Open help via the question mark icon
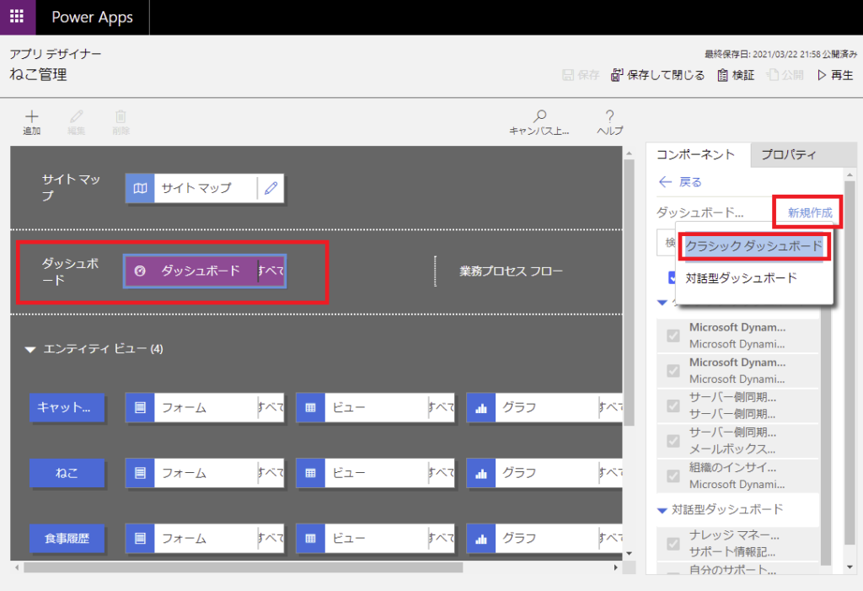The height and width of the screenshot is (591, 863). coord(609,116)
